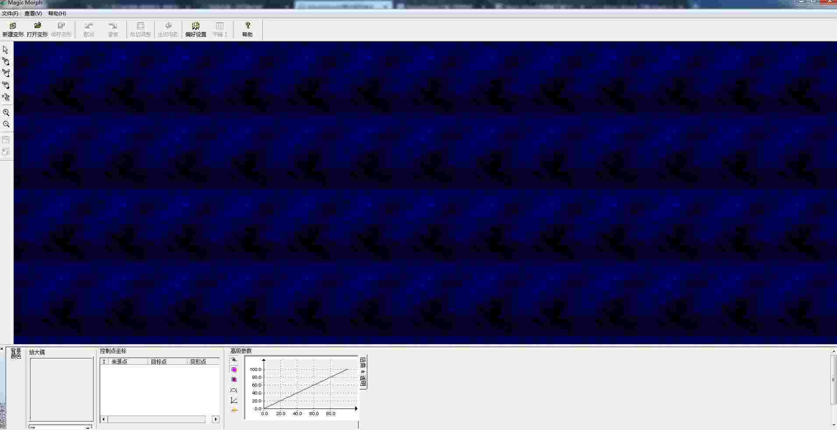Open the 偏好设置 preferences toolbar icon

(195, 28)
